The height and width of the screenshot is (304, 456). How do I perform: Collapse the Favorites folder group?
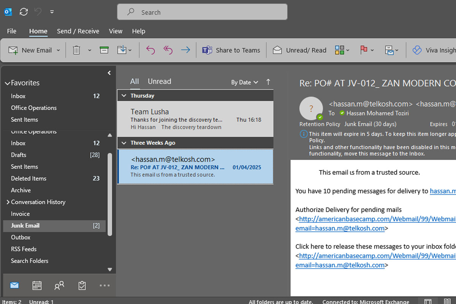coord(7,83)
